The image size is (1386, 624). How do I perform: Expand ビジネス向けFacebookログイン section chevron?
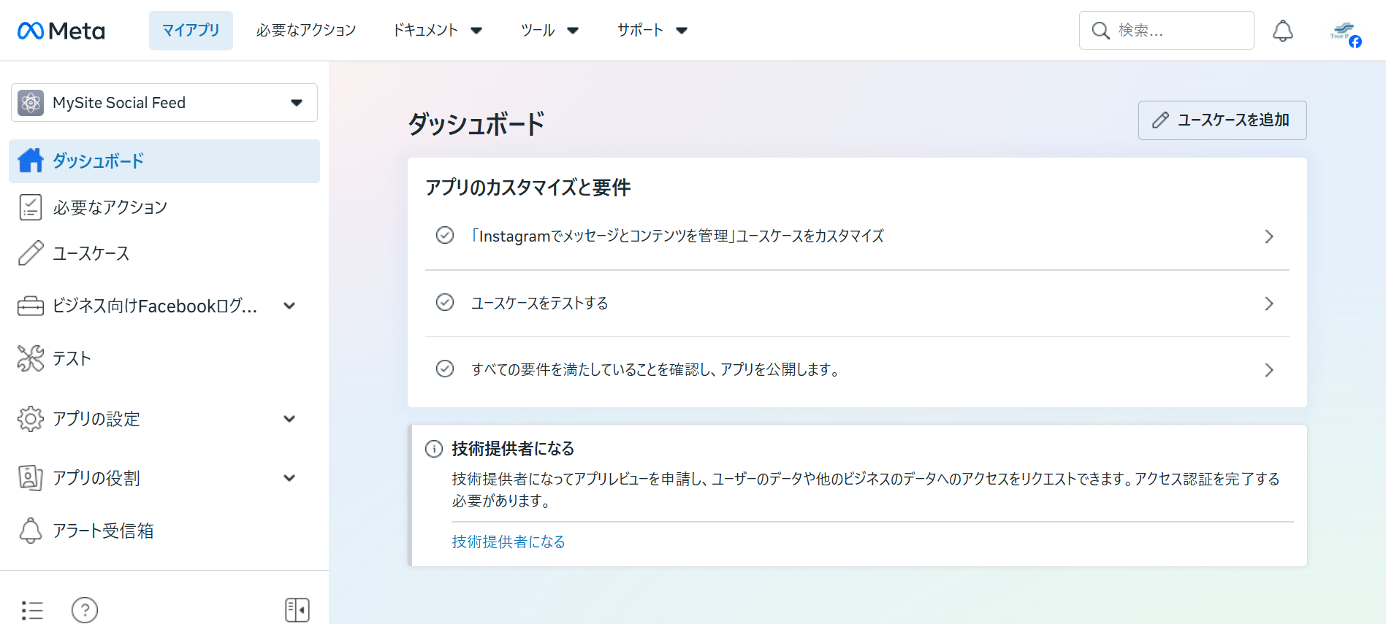(x=289, y=306)
